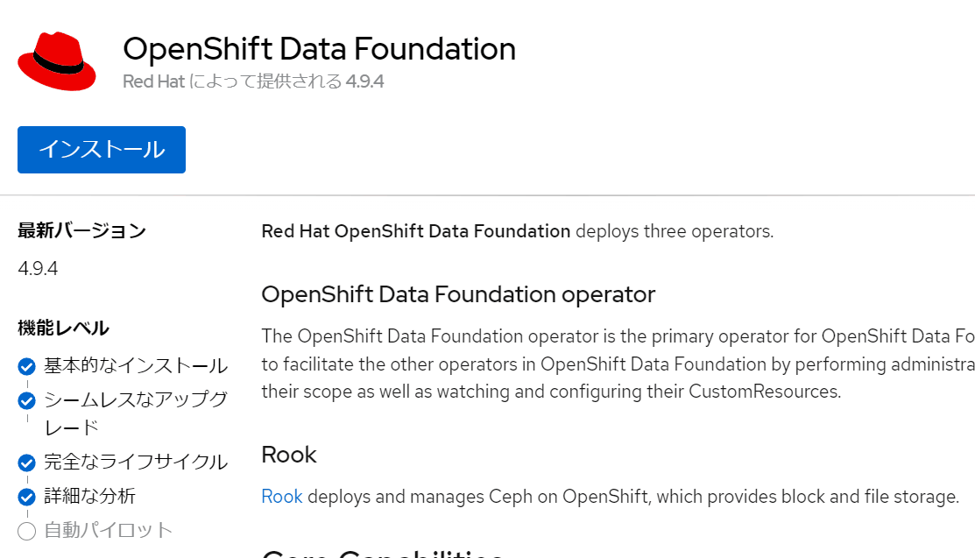Image resolution: width=975 pixels, height=558 pixels.
Task: Click the 4.9.4 value under 最新バージョン
Action: coord(38,268)
